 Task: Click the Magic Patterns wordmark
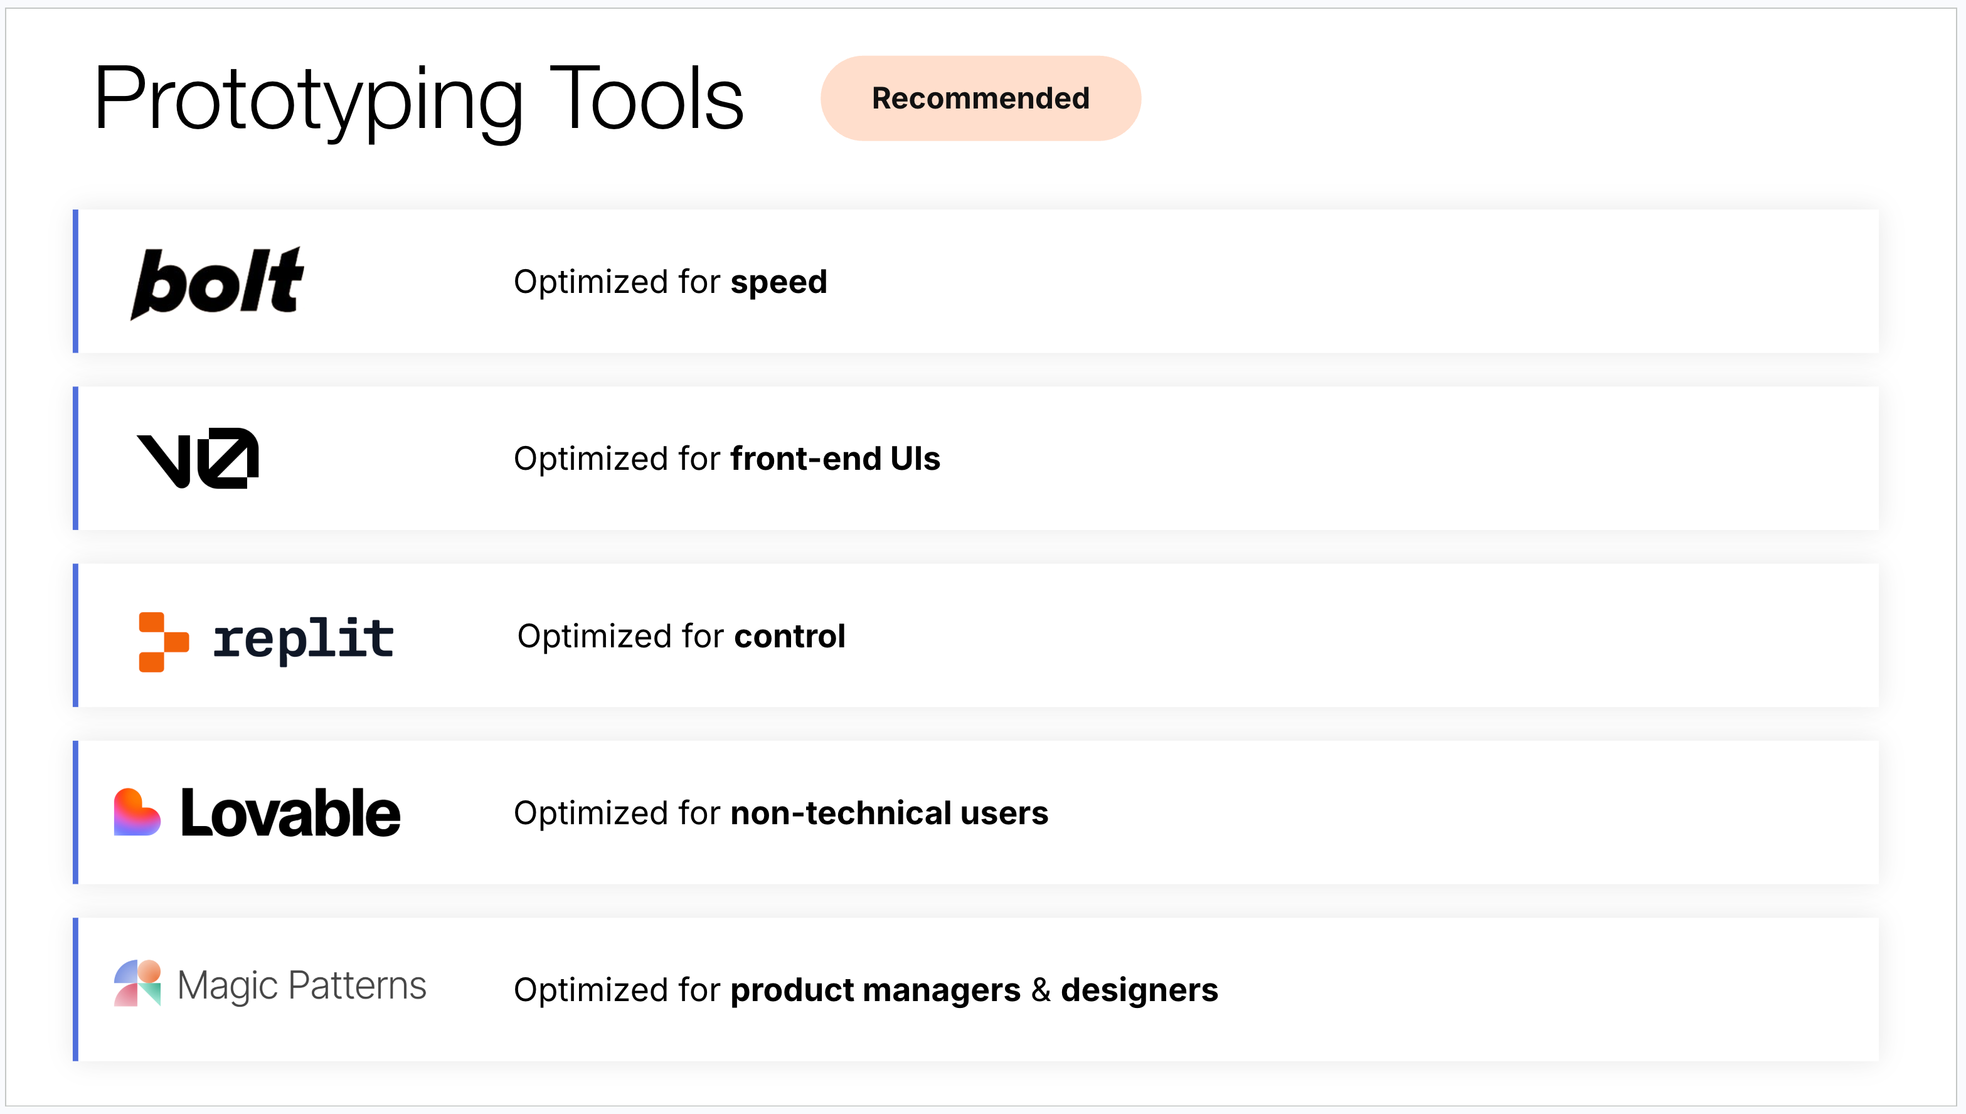point(301,985)
